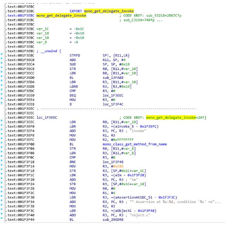Screen dimensions: 225x225
Task: Jump to mono_class_get_method_from_name
Action: [x=135, y=144]
